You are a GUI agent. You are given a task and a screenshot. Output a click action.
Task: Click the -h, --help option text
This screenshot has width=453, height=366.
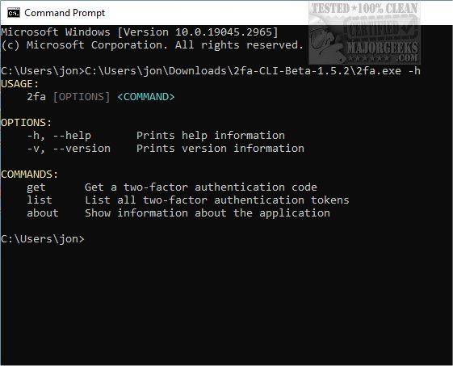click(x=59, y=136)
